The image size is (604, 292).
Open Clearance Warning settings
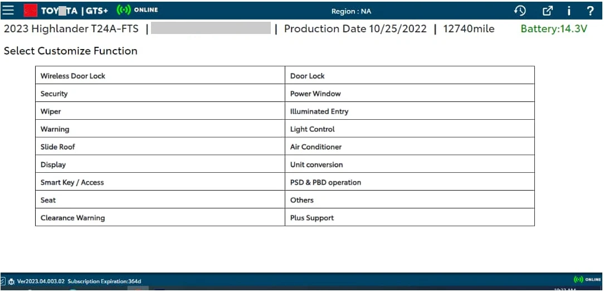coord(160,217)
